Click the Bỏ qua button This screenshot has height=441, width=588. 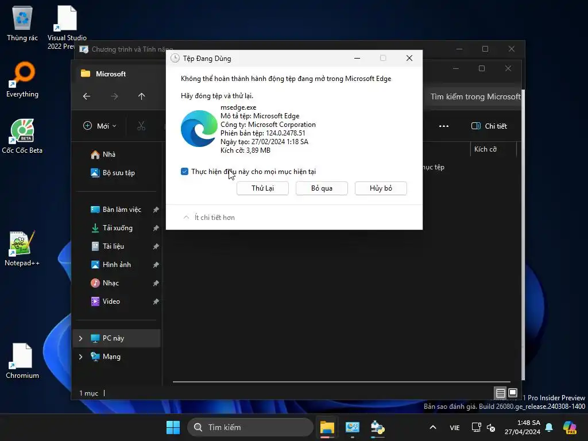click(322, 188)
